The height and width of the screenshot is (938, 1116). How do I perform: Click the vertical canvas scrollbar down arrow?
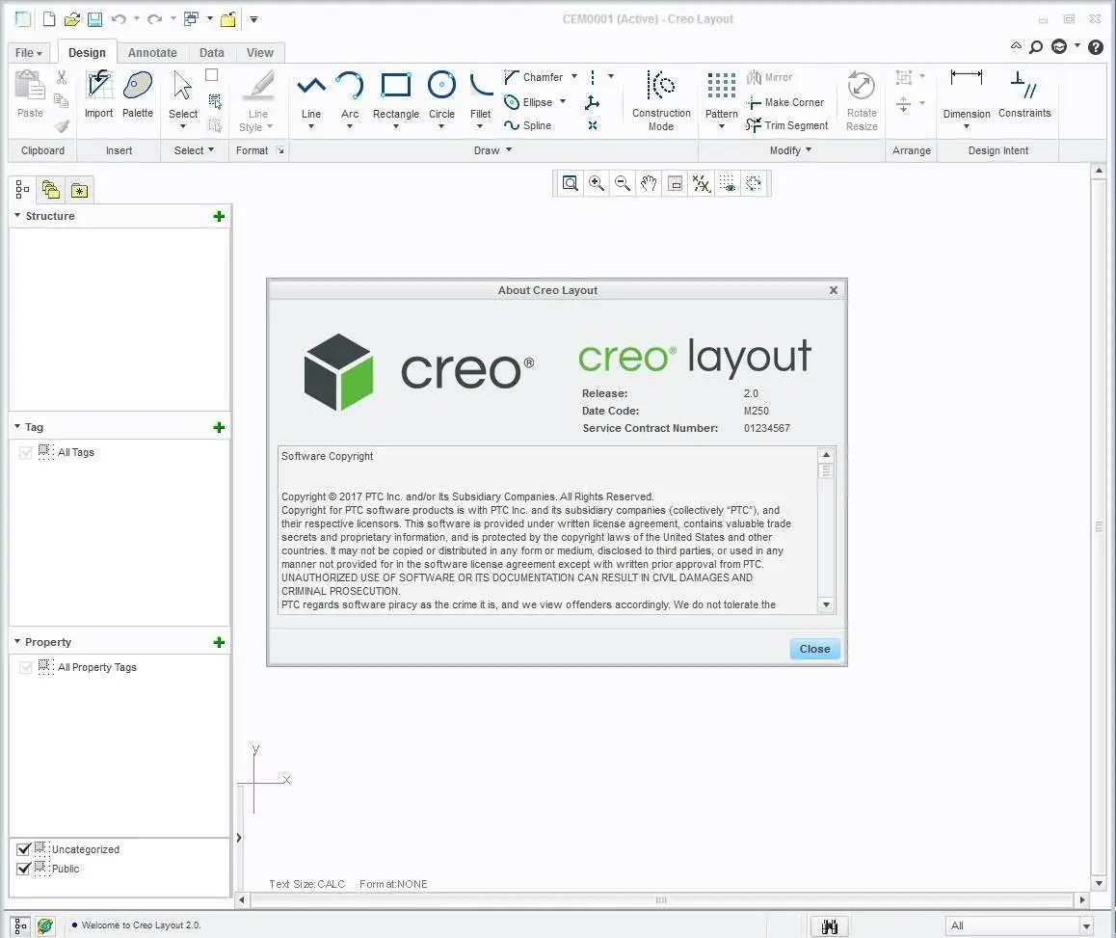[1099, 883]
